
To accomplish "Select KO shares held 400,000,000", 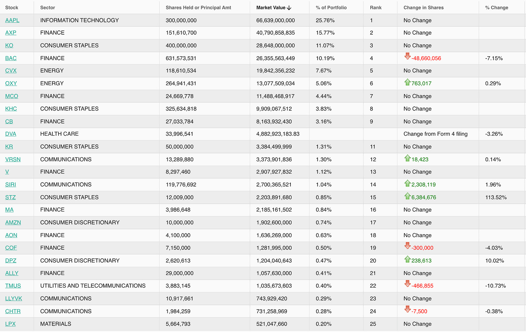I will click(x=181, y=45).
